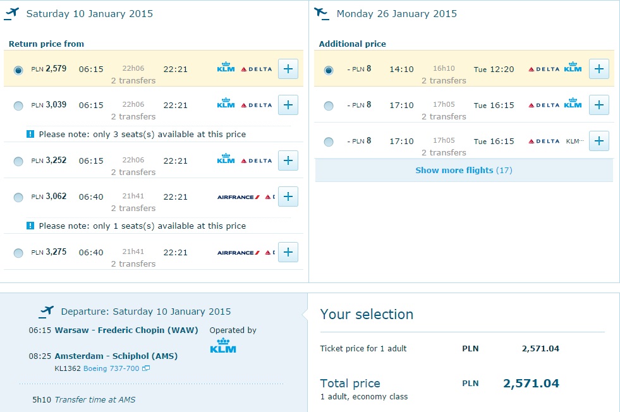This screenshot has height=412, width=620.
Task: Expand details of PLN 3,062 Air France flight
Action: pyautogui.click(x=288, y=197)
